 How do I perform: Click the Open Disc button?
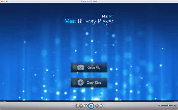89,82
